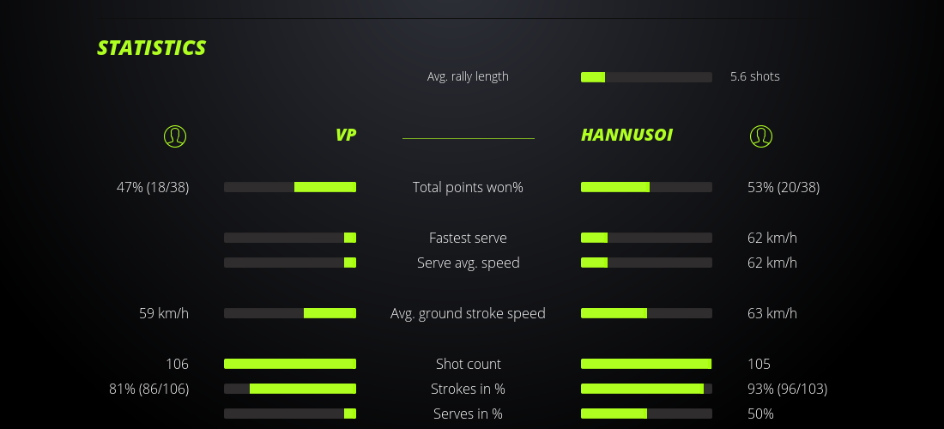The height and width of the screenshot is (429, 944).
Task: Click VP's Total points won bar
Action: click(x=290, y=187)
